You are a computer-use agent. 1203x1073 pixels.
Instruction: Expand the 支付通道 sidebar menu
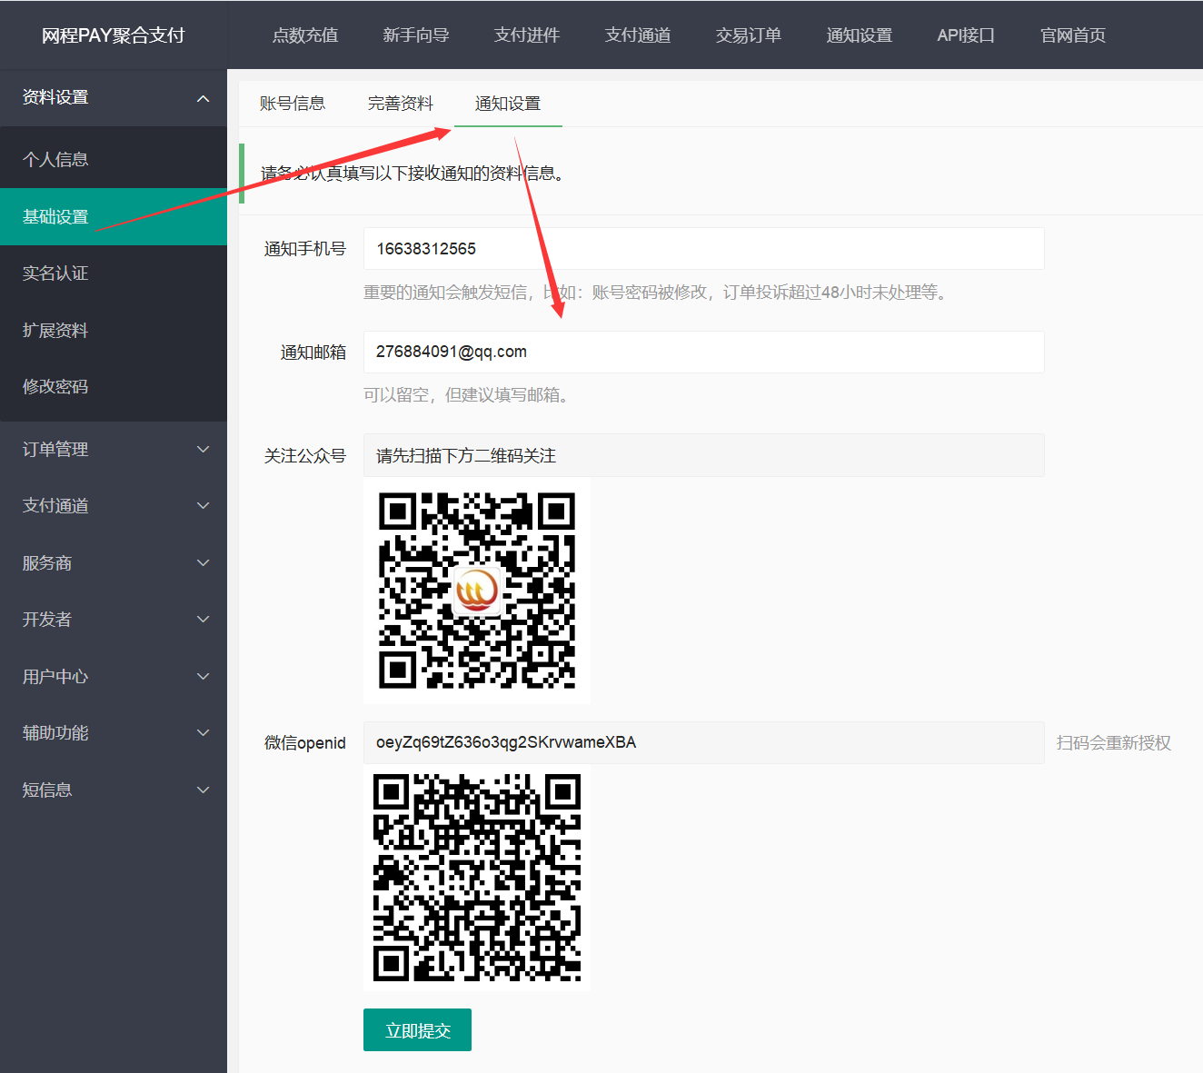click(x=113, y=505)
